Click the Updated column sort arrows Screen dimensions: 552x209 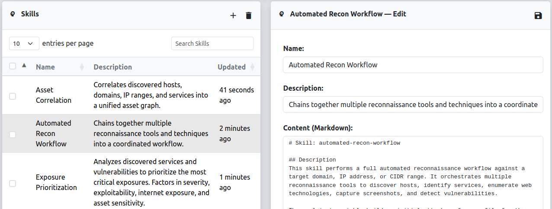[x=253, y=67]
